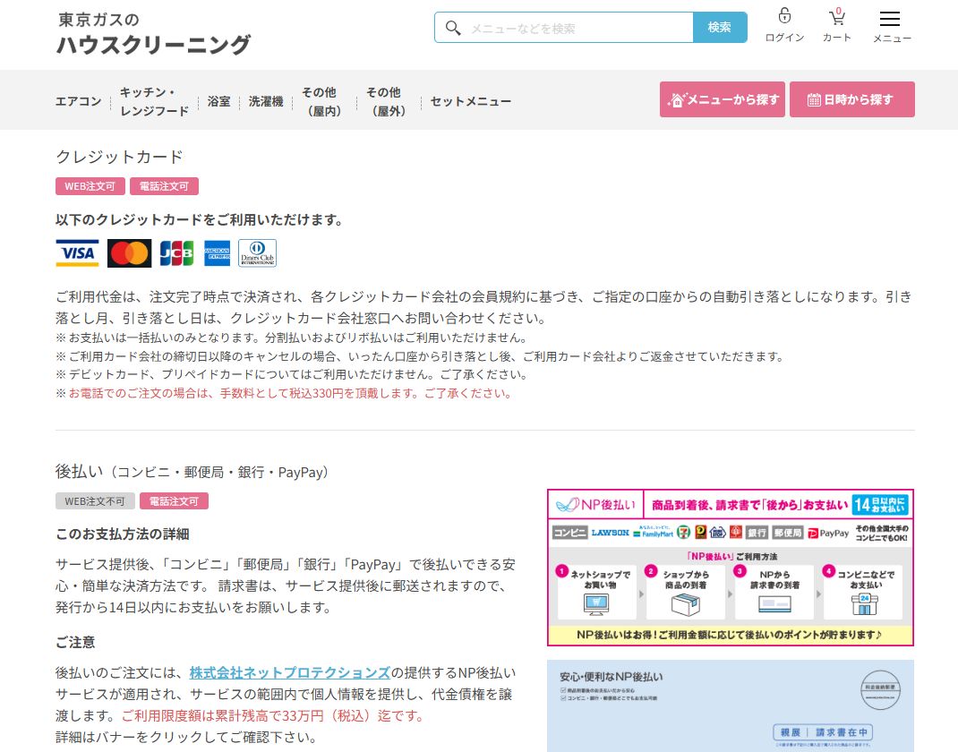The image size is (958, 752).
Task: Open the 洗濯機 menu item
Action: [266, 101]
